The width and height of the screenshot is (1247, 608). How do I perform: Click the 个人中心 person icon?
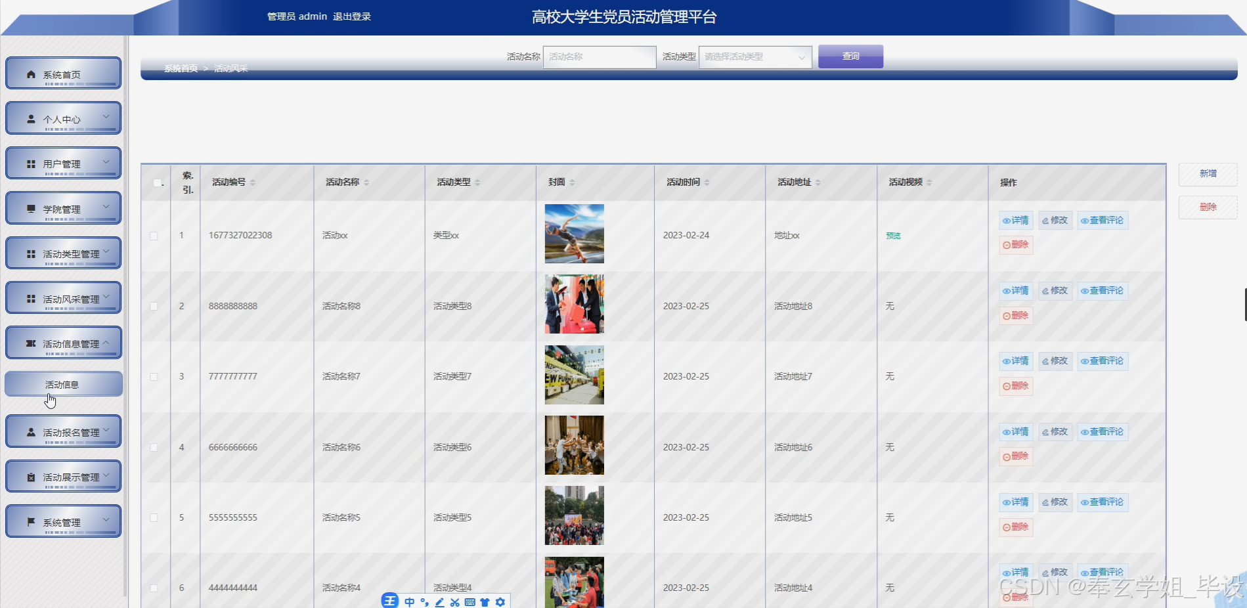(31, 119)
